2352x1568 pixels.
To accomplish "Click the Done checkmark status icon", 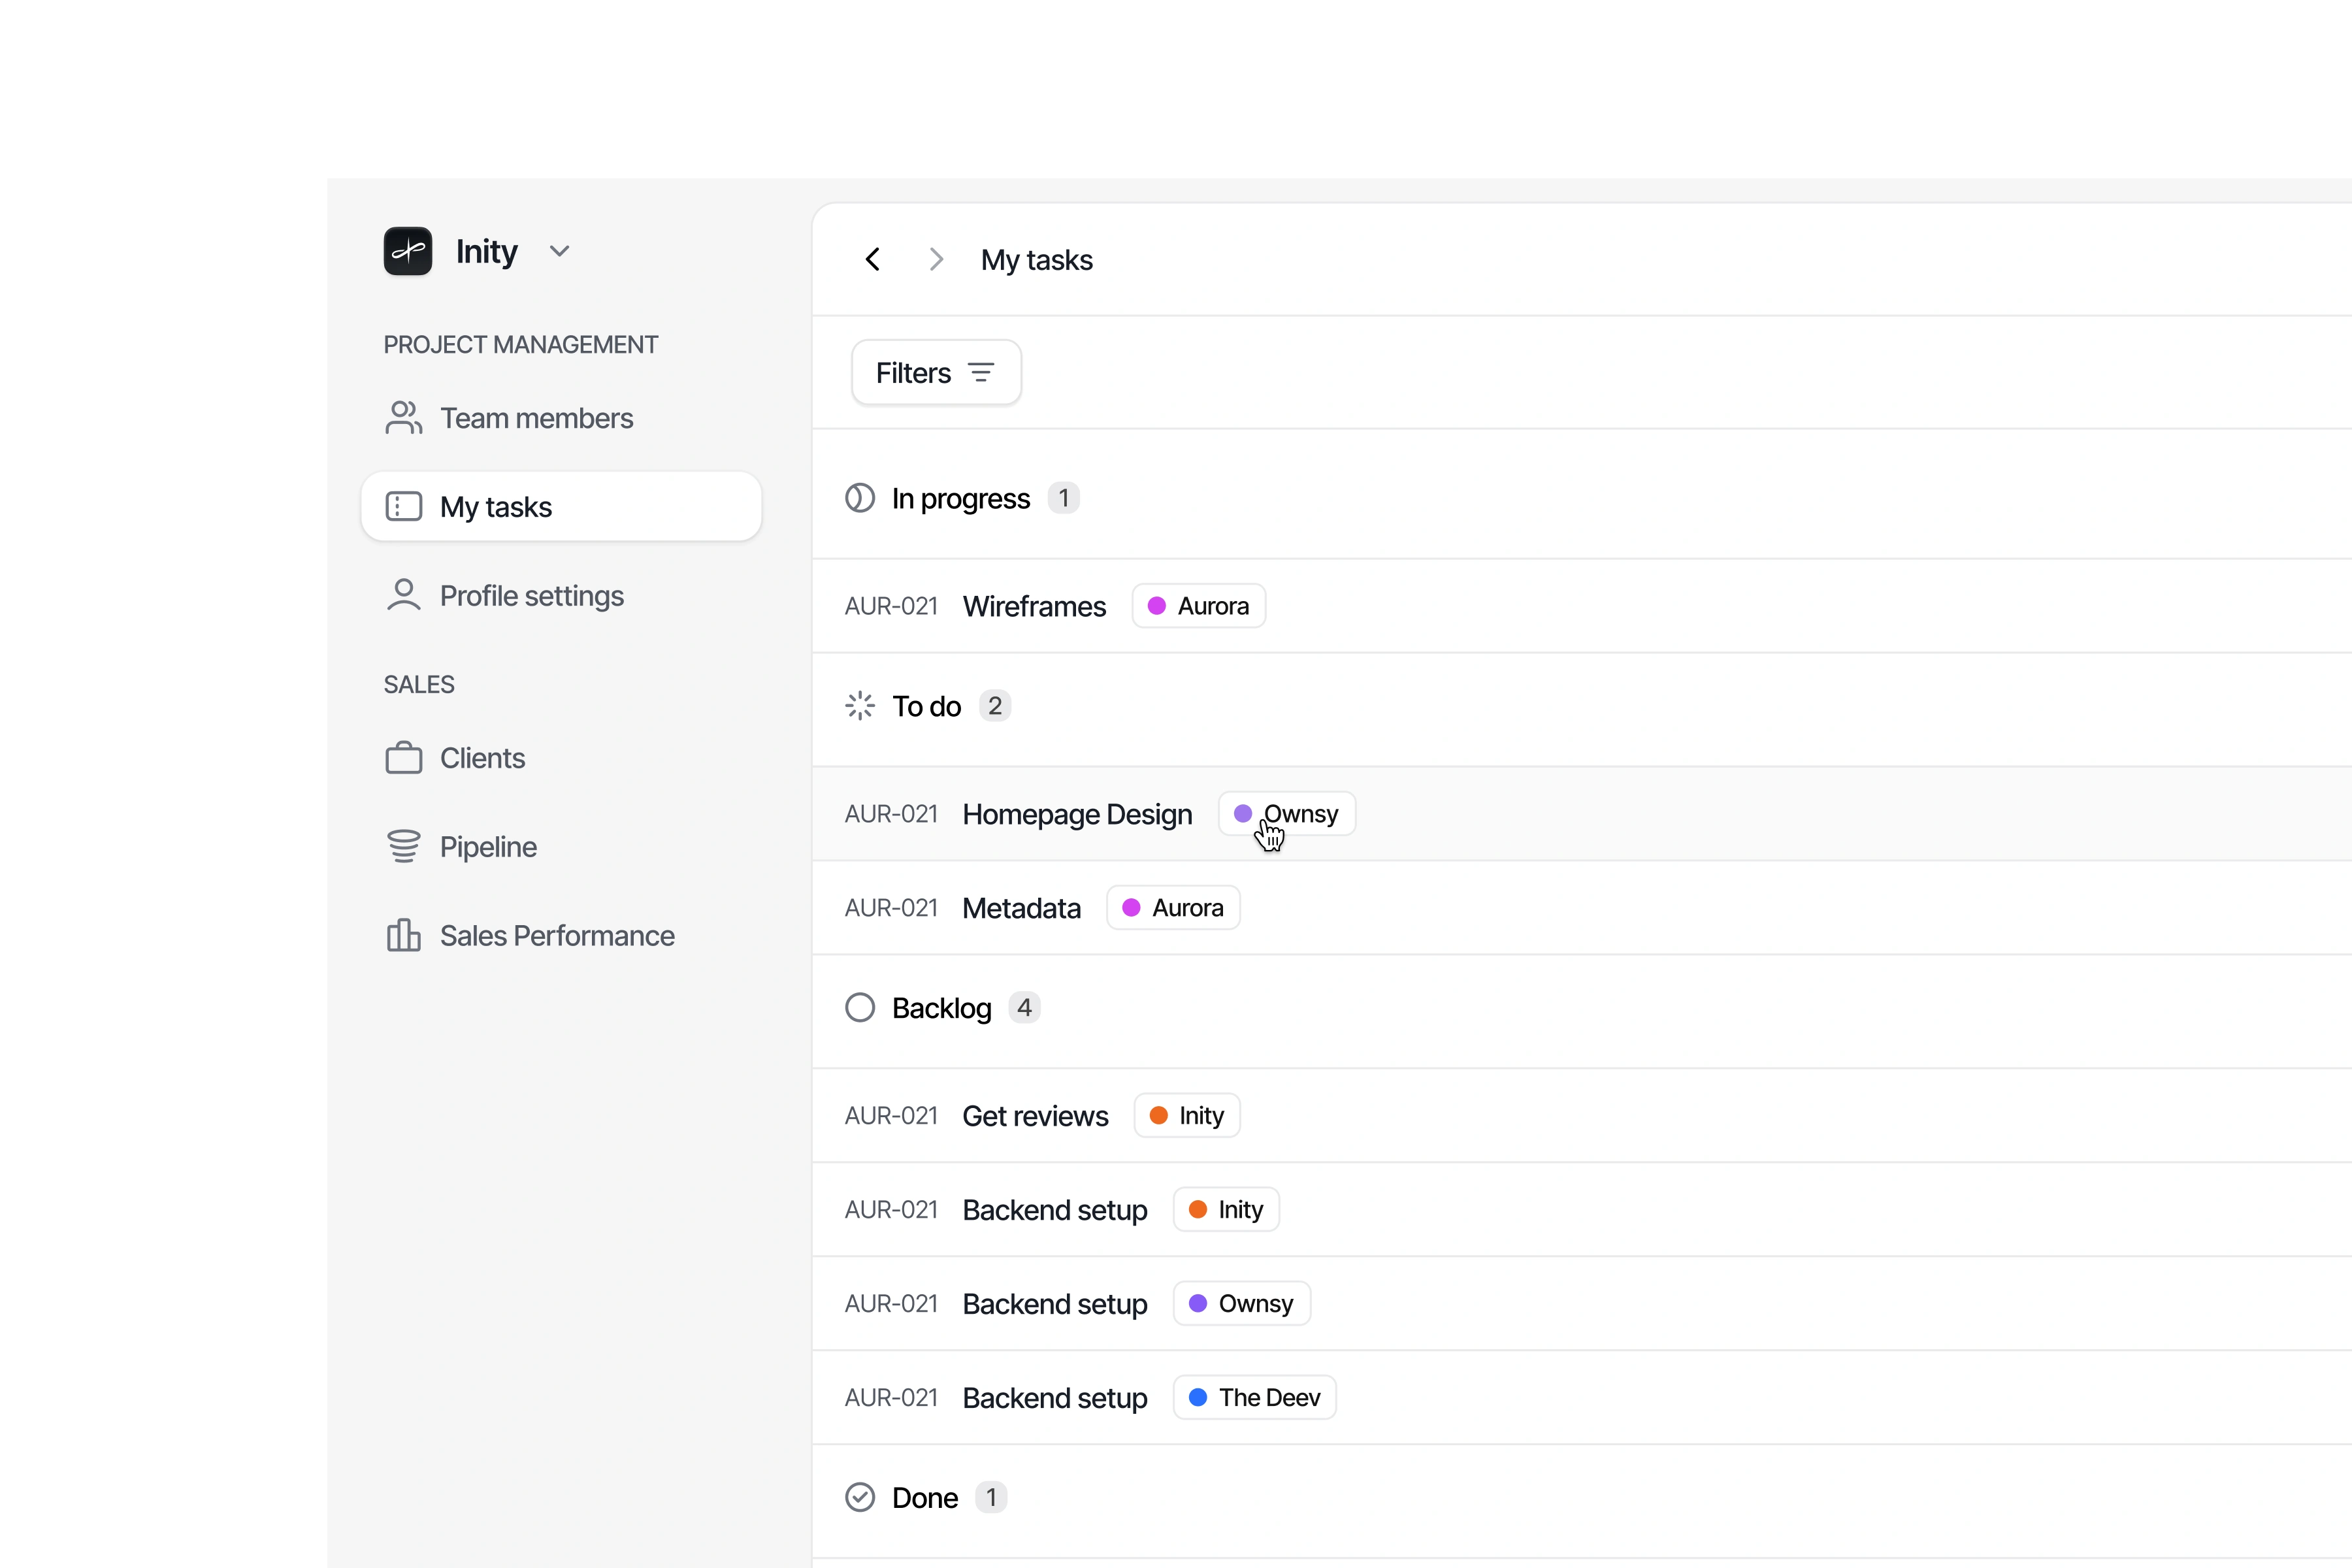I will [x=859, y=1497].
